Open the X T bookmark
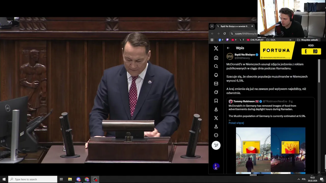 coord(241,40)
